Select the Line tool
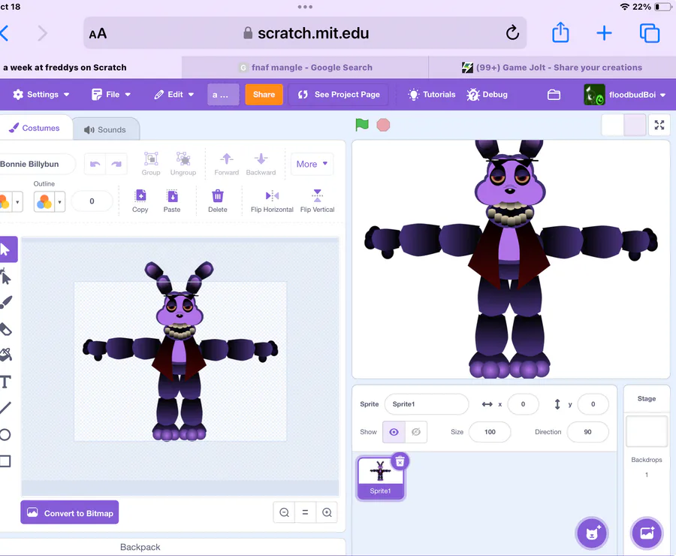 5,408
